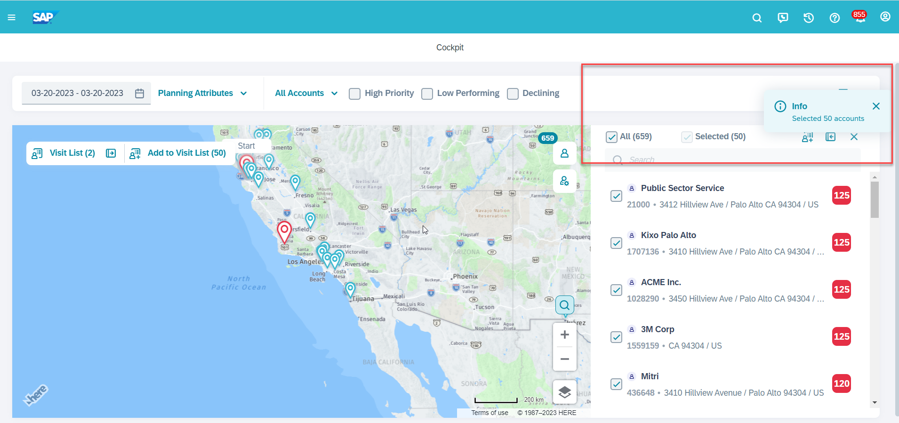Open Mitri account name
Screen dimensions: 899x423
coord(650,376)
